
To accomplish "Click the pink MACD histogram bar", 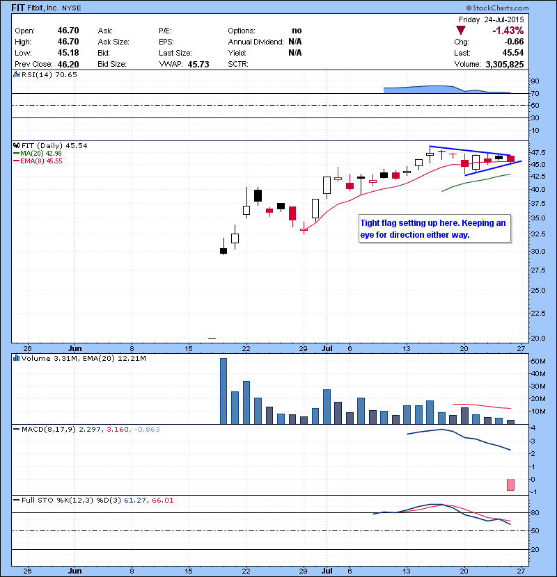I will pyautogui.click(x=510, y=485).
